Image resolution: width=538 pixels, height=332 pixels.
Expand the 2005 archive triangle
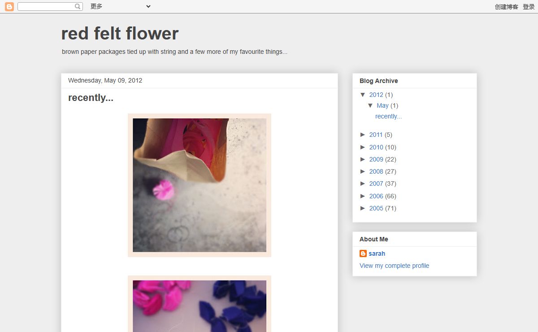363,208
